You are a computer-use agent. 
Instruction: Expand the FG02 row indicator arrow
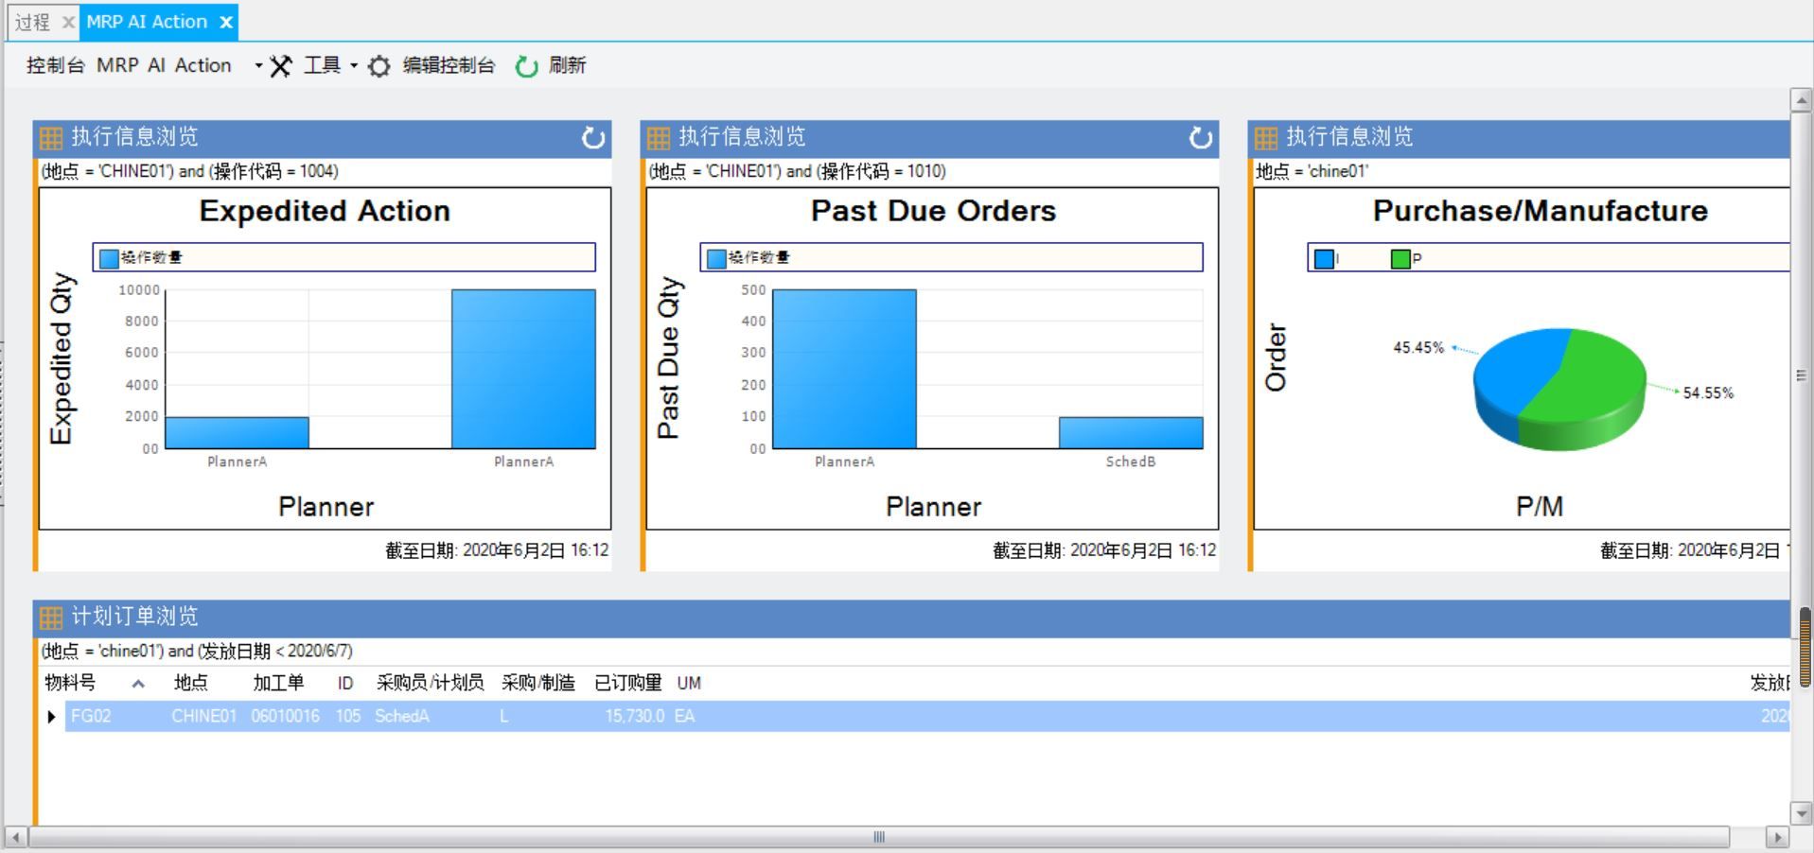point(51,717)
